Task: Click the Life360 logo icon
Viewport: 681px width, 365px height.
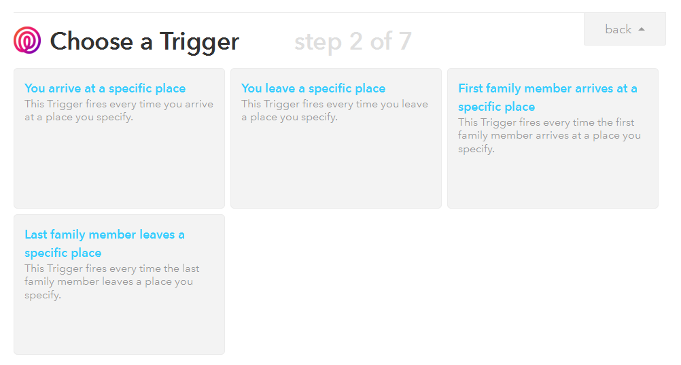Action: [27, 41]
